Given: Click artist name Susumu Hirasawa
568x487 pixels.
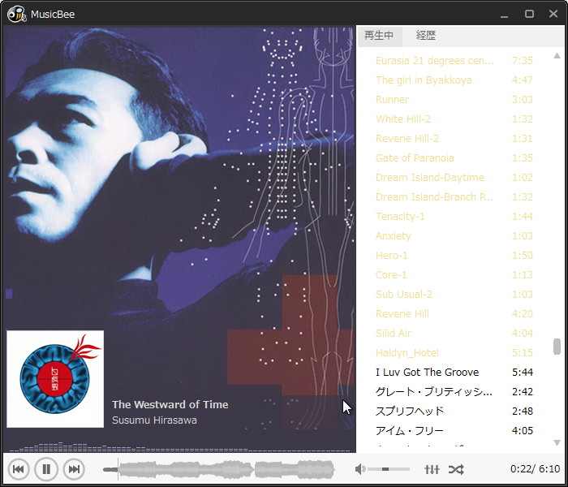Looking at the screenshot, I should pos(154,420).
